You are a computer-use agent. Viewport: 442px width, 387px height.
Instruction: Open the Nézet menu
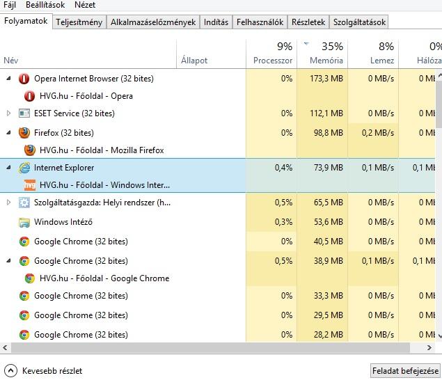pyautogui.click(x=85, y=5)
